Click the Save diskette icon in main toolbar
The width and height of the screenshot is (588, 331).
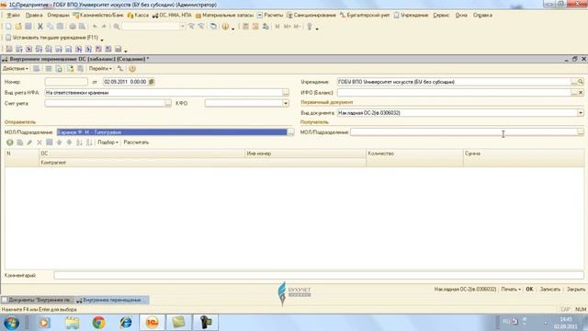pos(28,27)
